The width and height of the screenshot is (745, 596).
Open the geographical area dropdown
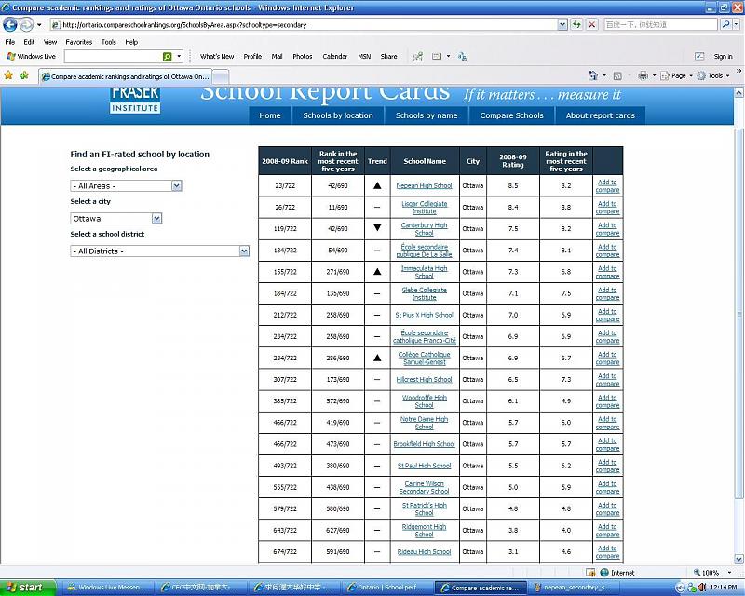pyautogui.click(x=126, y=186)
